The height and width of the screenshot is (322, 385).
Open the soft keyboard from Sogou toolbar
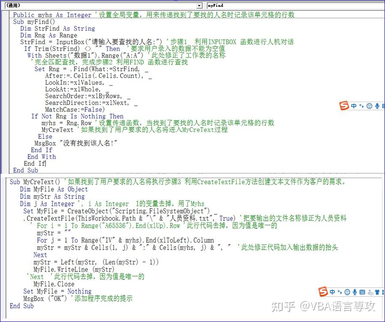[x=362, y=292]
